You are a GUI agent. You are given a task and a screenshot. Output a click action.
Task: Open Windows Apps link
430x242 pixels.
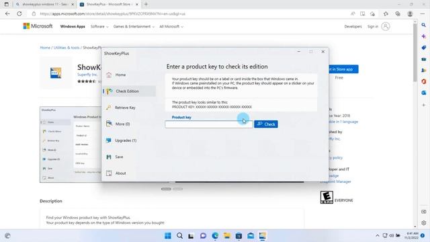pos(73,27)
